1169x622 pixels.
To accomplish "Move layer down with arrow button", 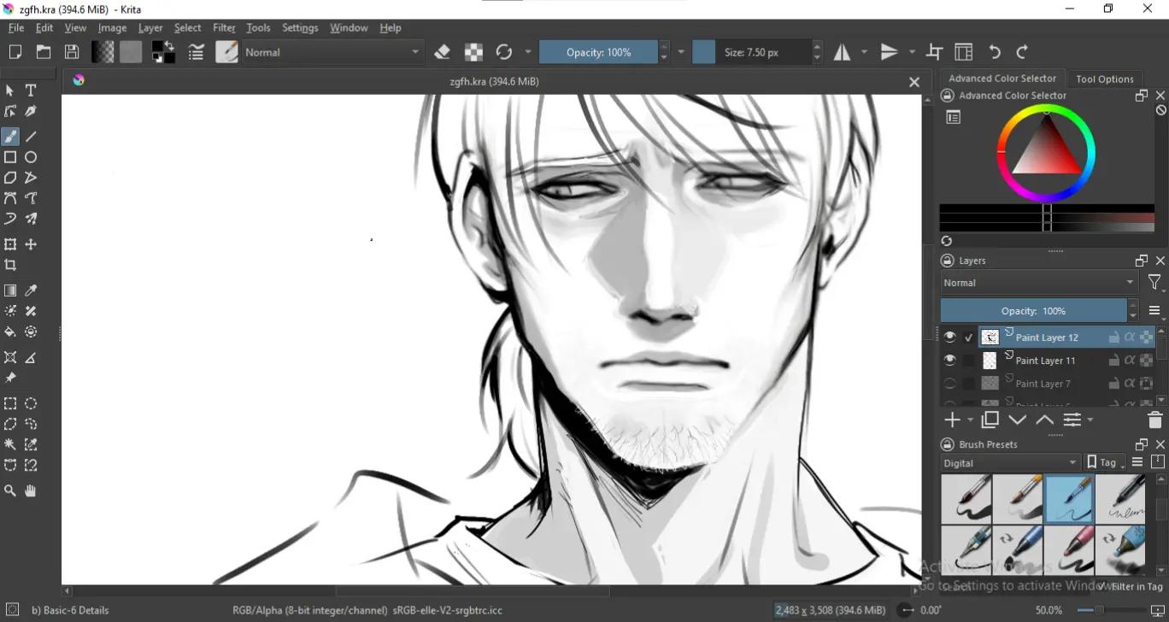I will [1017, 420].
